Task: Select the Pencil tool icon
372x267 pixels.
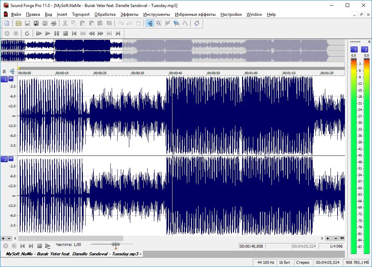Action: tap(168, 23)
